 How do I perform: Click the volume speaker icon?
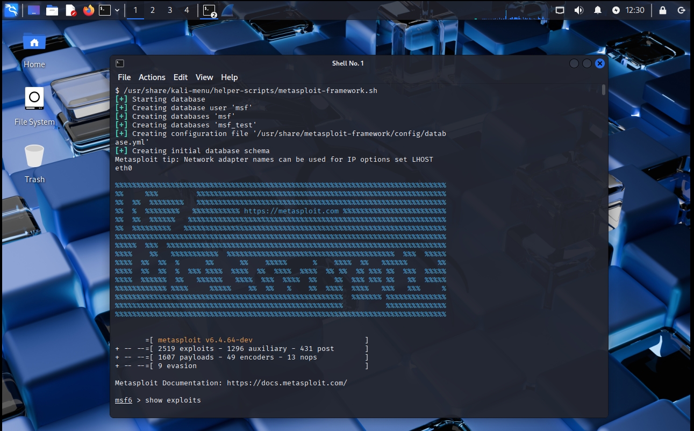tap(578, 10)
